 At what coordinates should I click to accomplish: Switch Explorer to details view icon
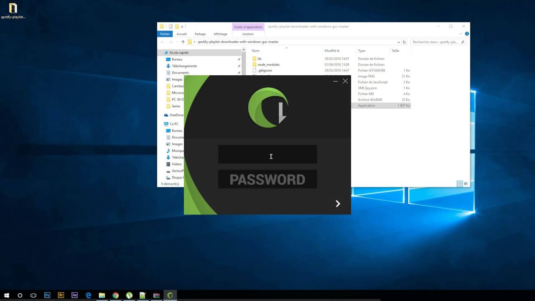tap(460, 184)
